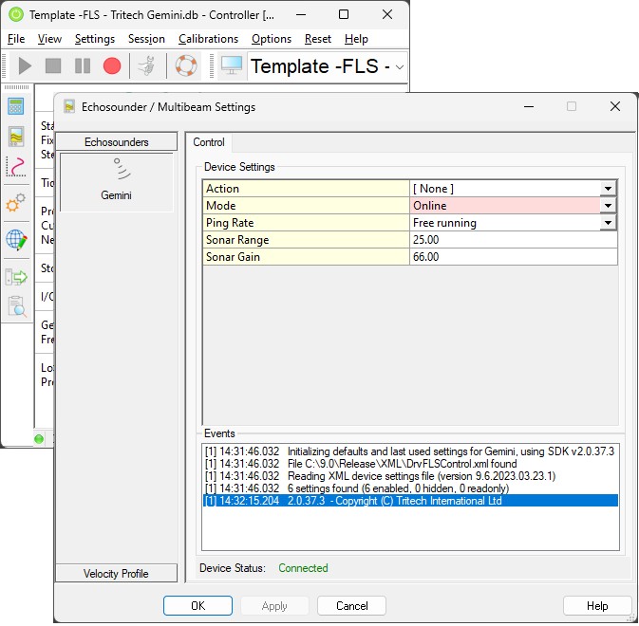
Task: Open the Calibrations menu
Action: [x=208, y=39]
